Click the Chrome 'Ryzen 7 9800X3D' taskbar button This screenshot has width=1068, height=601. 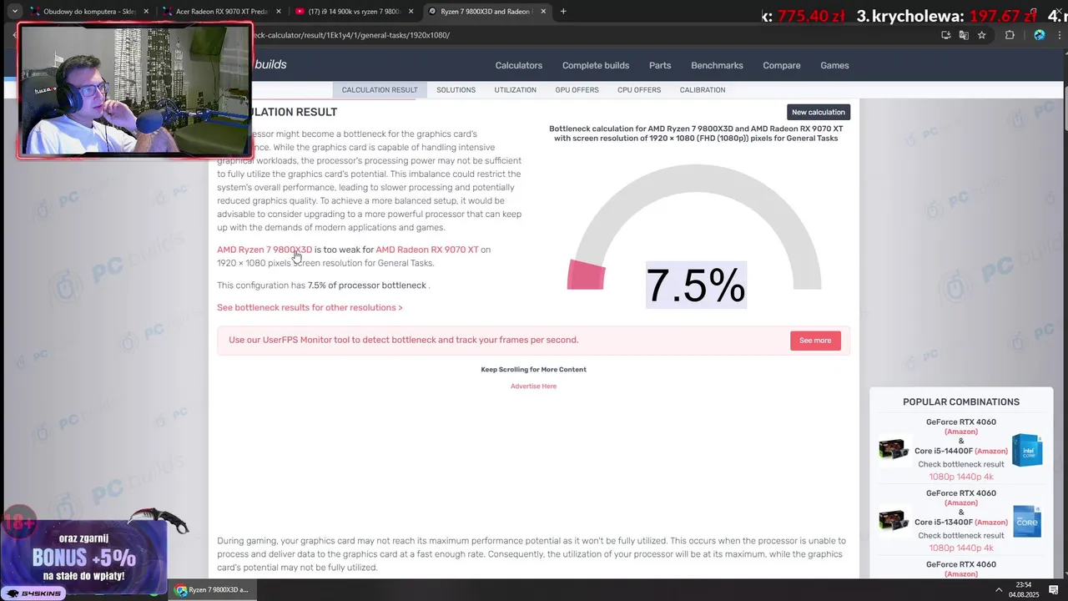pos(212,590)
